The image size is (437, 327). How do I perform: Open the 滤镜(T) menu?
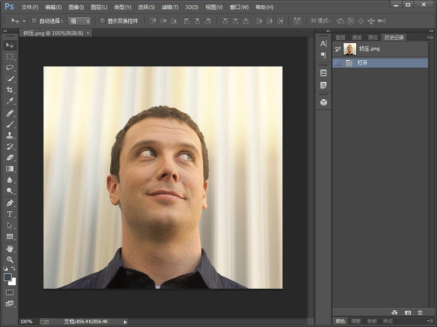(170, 7)
